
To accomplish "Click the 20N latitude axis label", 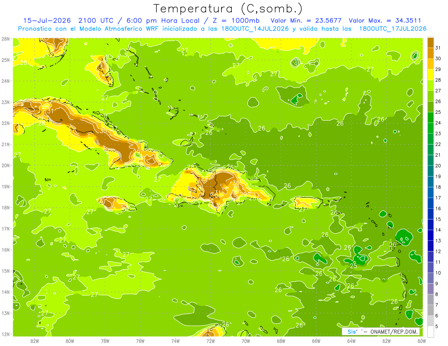I will tap(6, 165).
